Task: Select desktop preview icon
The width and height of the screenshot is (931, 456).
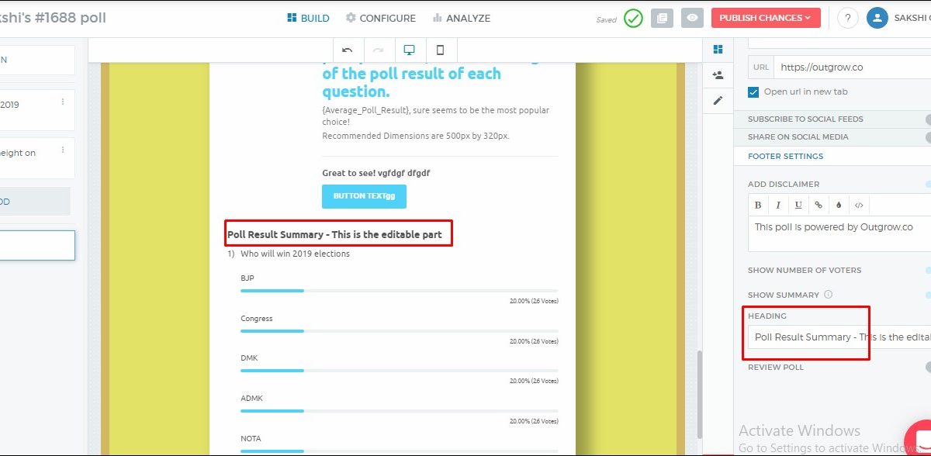Action: 409,50
